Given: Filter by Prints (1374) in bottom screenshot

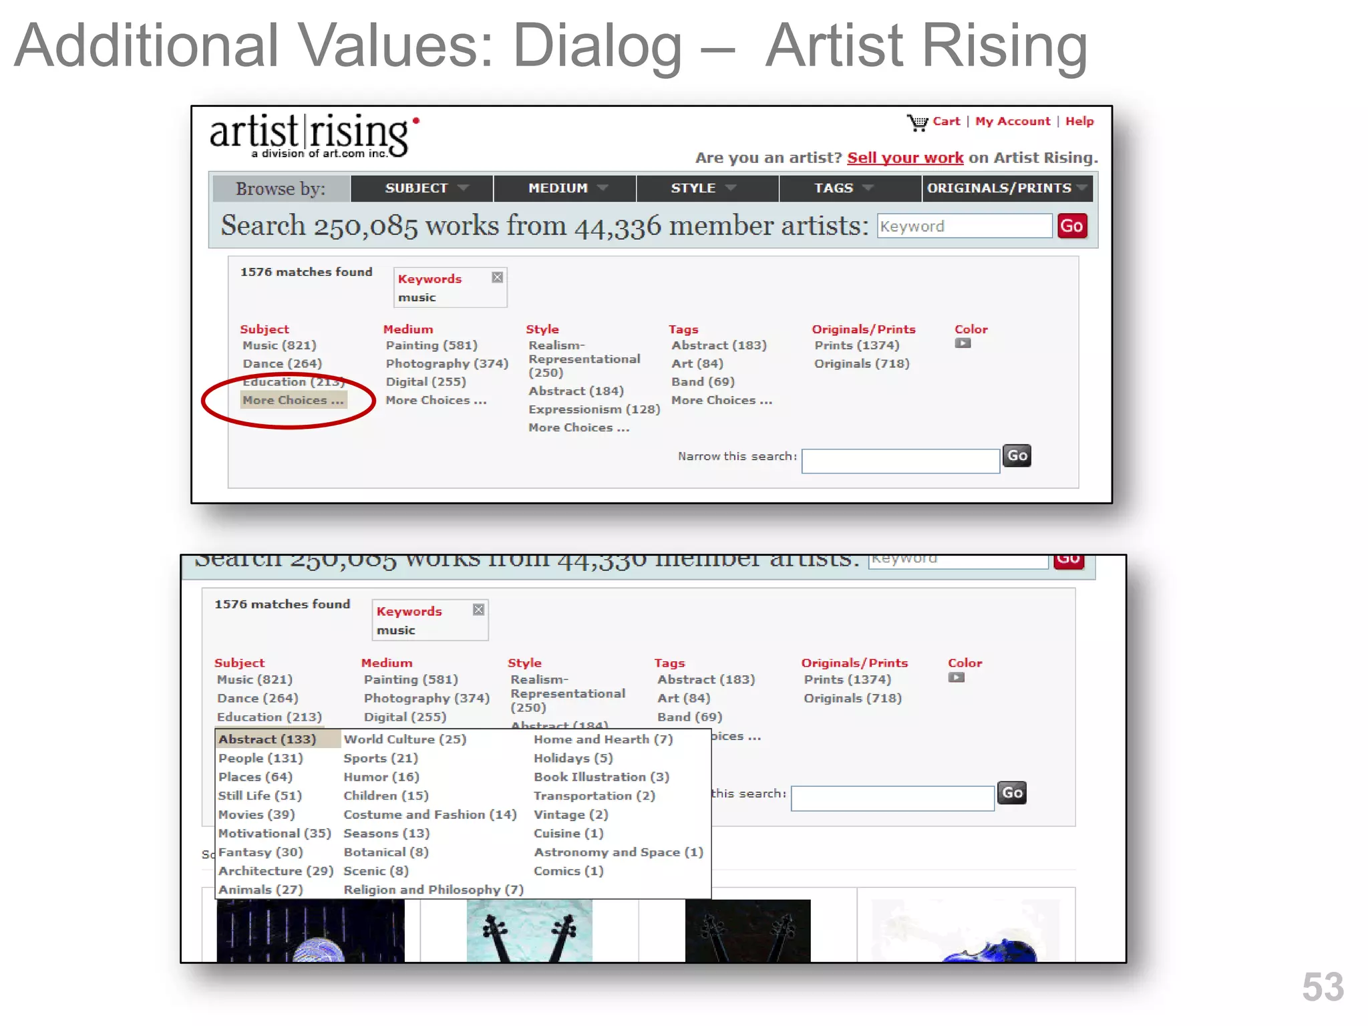Looking at the screenshot, I should click(847, 679).
